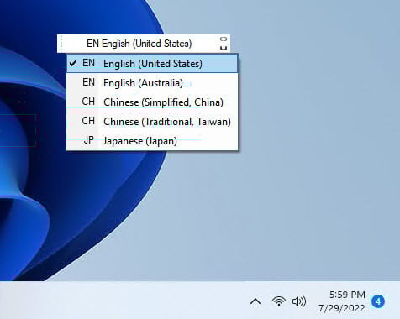This screenshot has width=400, height=319.
Task: Open language bar options icon below minimize
Action: click(224, 48)
